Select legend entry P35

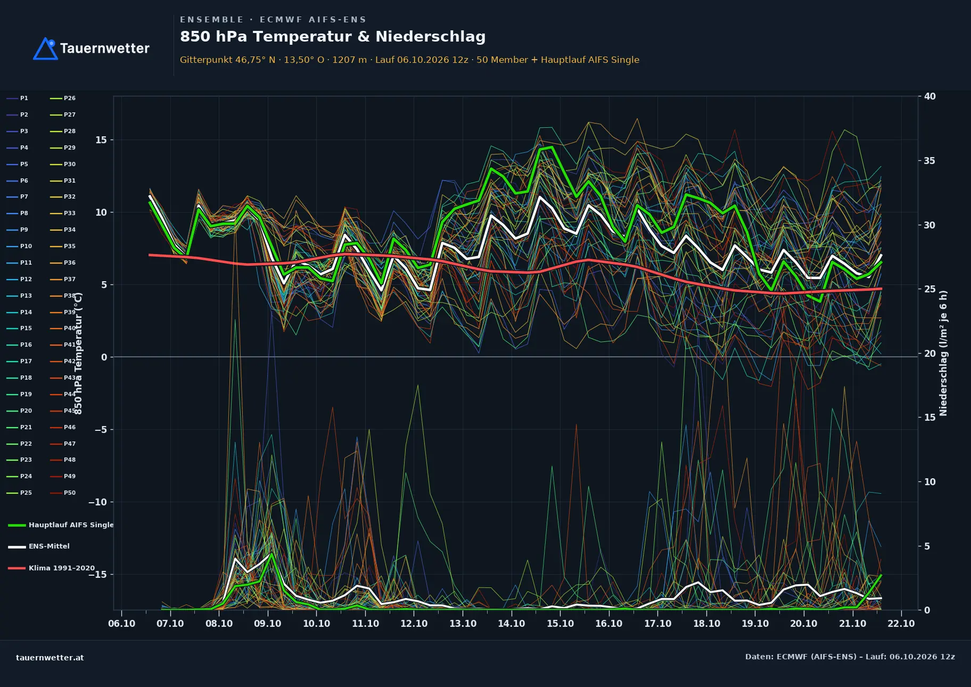tap(63, 246)
